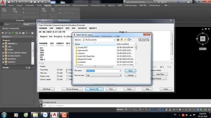Open the Home ribbon tab

(11, 5)
